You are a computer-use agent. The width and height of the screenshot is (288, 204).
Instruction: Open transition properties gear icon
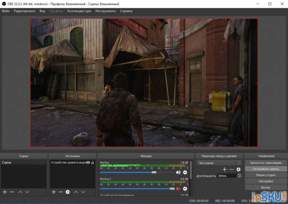pos(238,169)
